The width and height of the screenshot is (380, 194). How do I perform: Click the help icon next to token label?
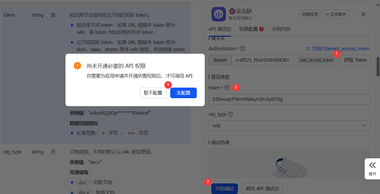coord(227,88)
